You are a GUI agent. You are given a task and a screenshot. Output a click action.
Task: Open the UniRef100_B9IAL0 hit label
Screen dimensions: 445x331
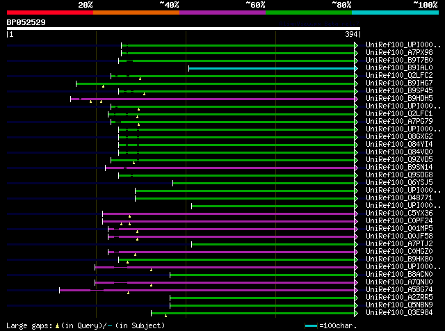tap(399, 68)
